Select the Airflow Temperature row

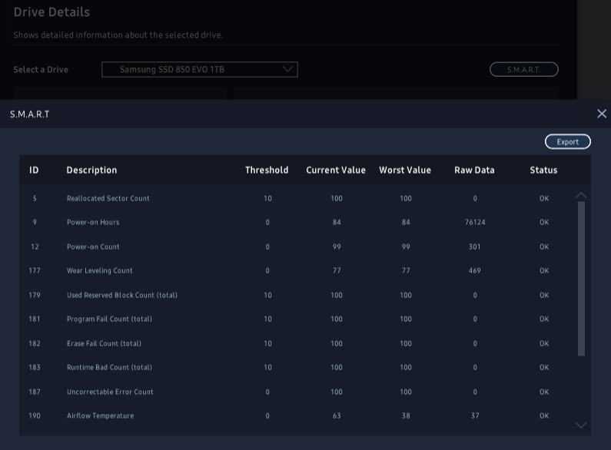coord(298,415)
